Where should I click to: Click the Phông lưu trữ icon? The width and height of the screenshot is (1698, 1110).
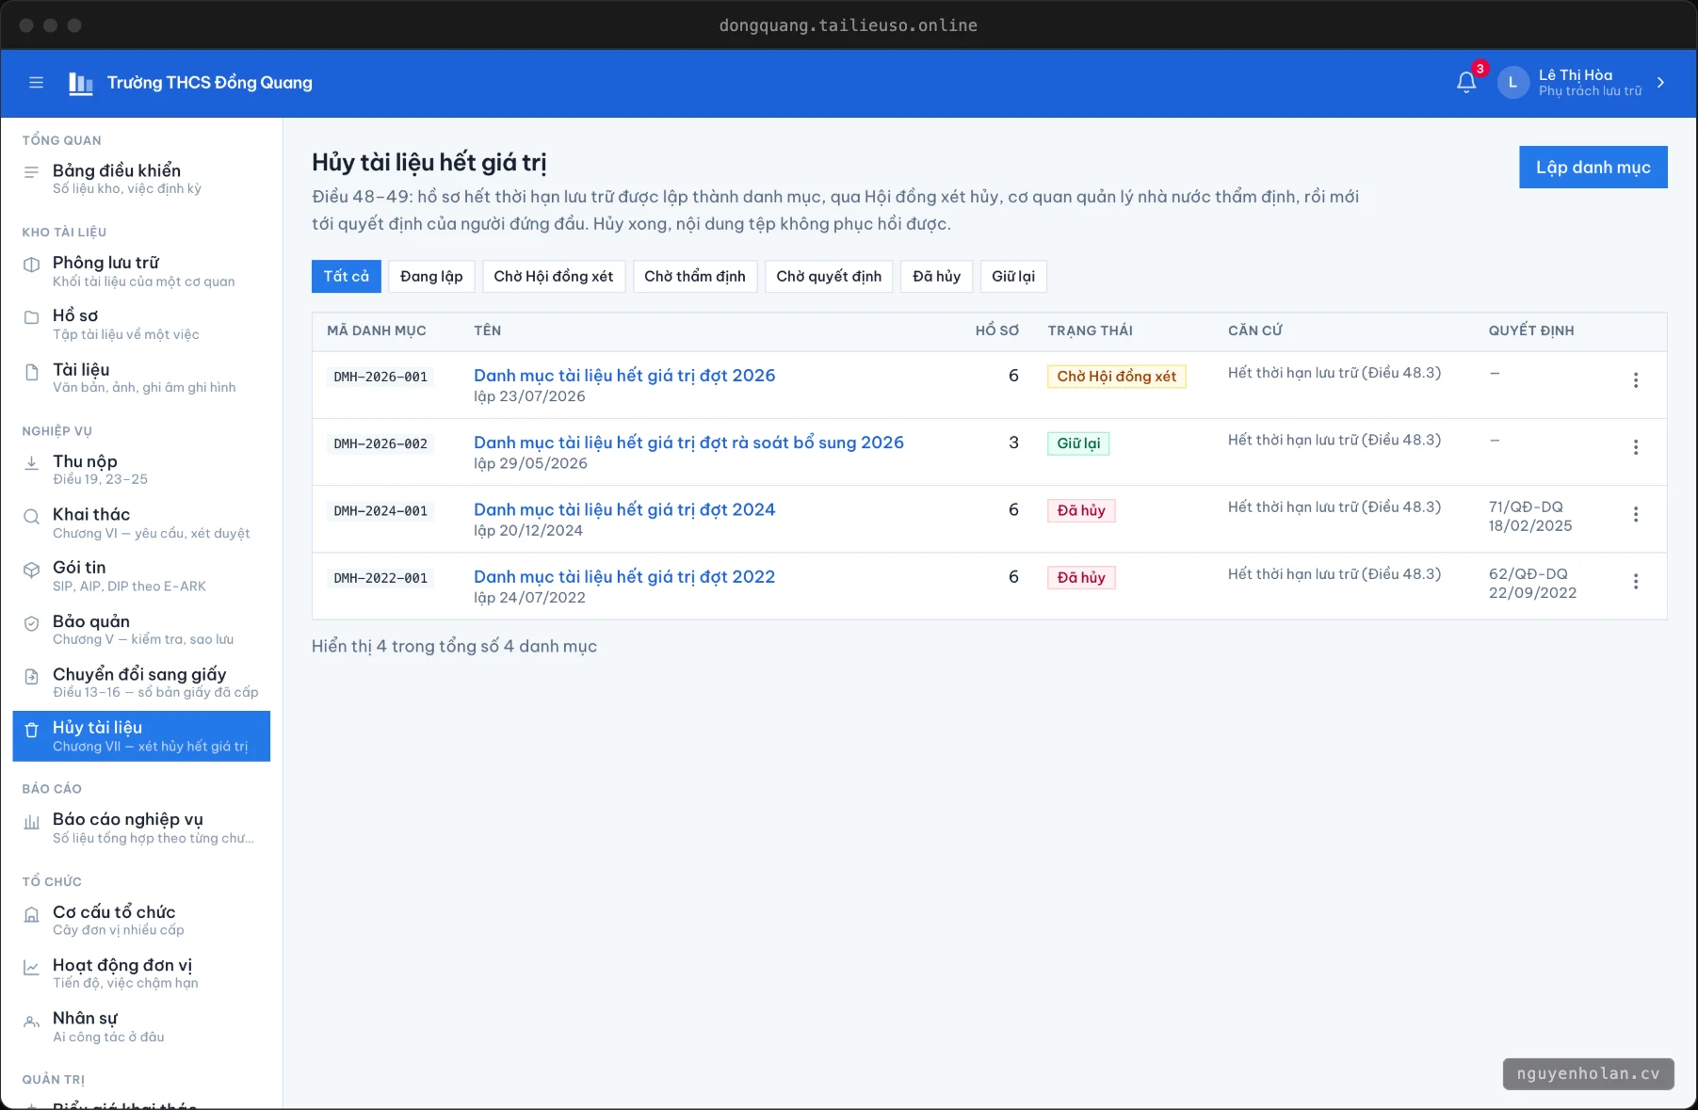32,265
